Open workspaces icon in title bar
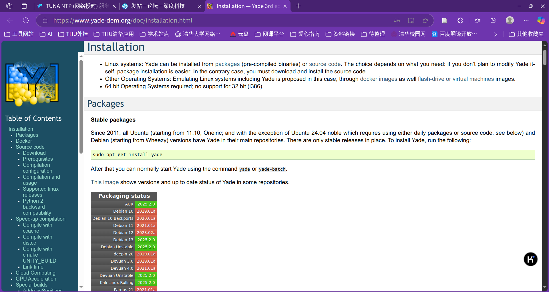Image resolution: width=549 pixels, height=292 pixels. [x=9, y=6]
